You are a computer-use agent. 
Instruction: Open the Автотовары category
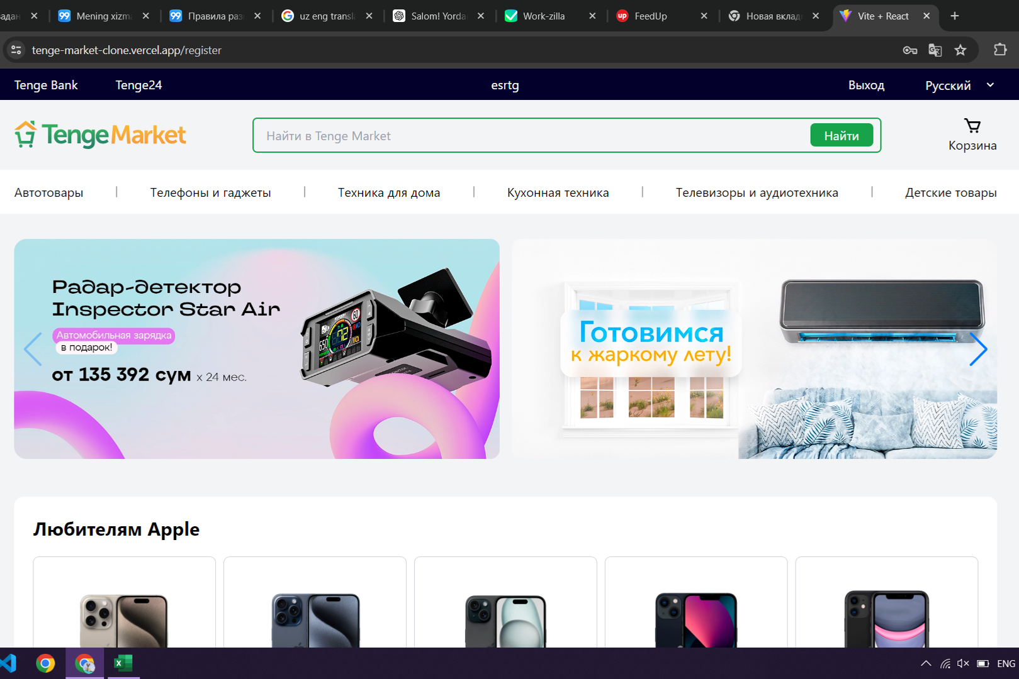(x=49, y=193)
